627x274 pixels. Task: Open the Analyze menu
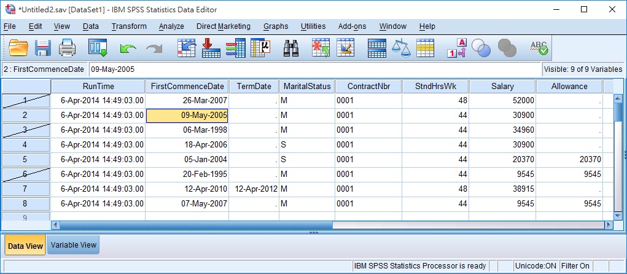tap(171, 26)
